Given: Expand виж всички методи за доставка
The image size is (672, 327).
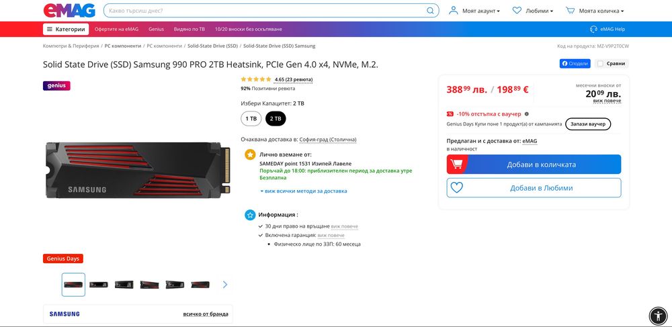Looking at the screenshot, I should tap(304, 191).
